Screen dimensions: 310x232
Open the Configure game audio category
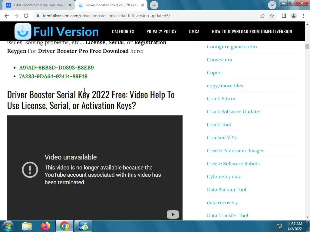(232, 47)
